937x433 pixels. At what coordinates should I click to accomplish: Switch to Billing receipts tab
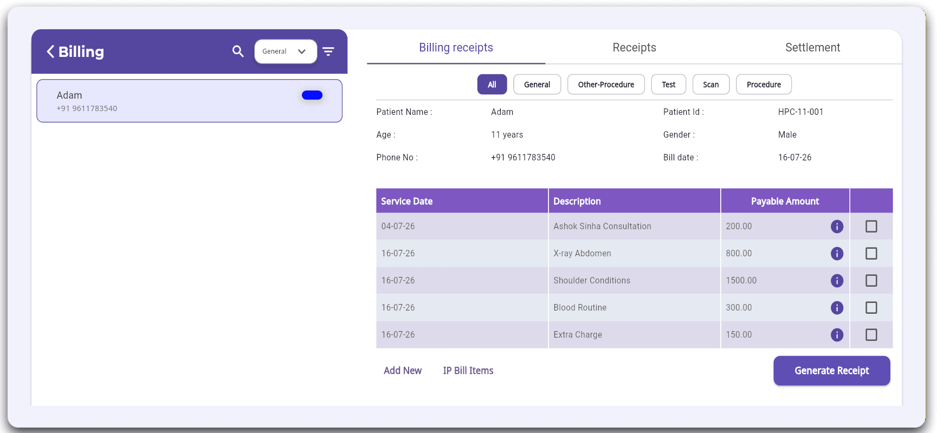coord(456,48)
